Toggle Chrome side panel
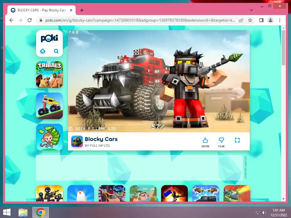Screen dimensions: 291x218 pos(261,20)
